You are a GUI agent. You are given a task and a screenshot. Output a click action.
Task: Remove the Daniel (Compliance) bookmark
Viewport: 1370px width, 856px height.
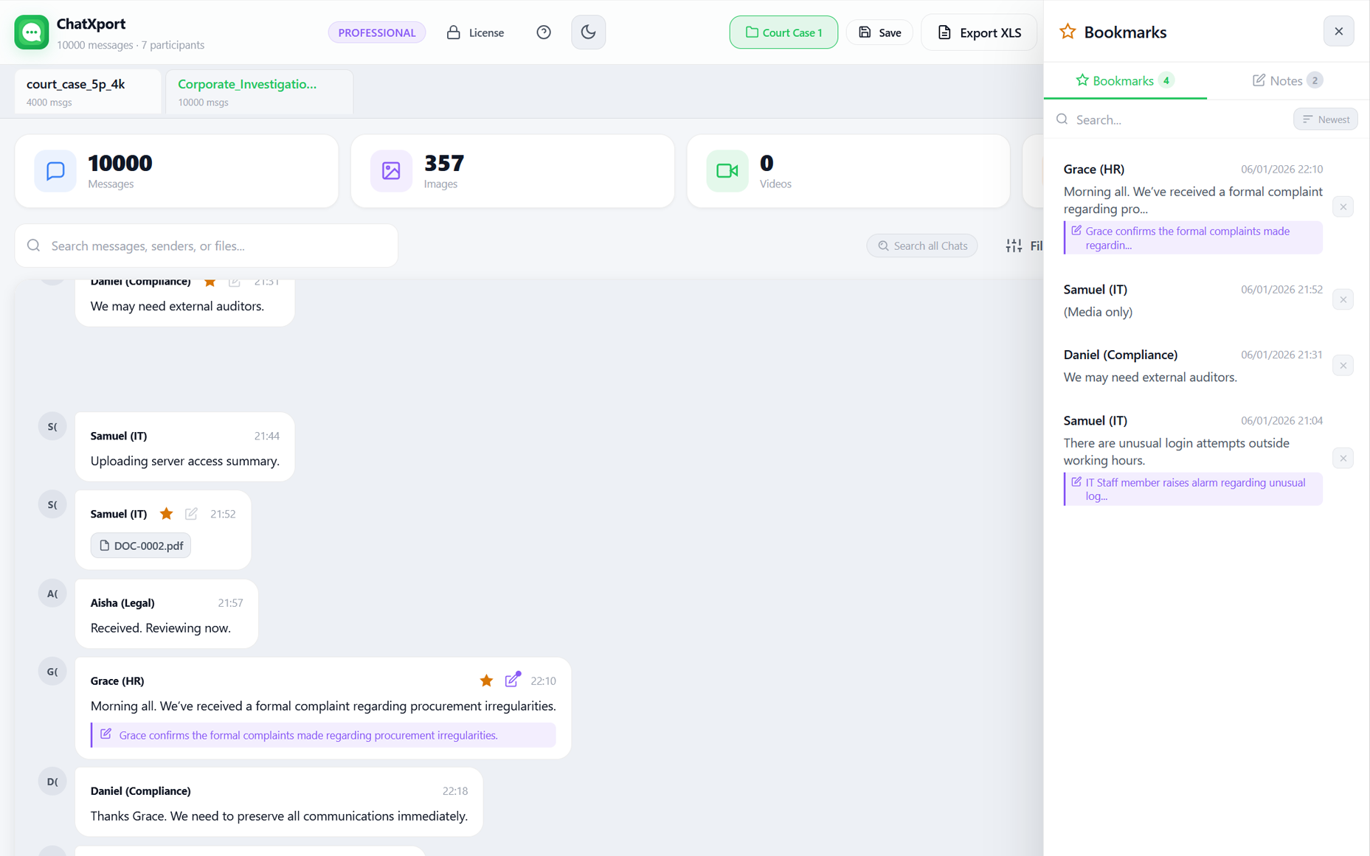1343,366
